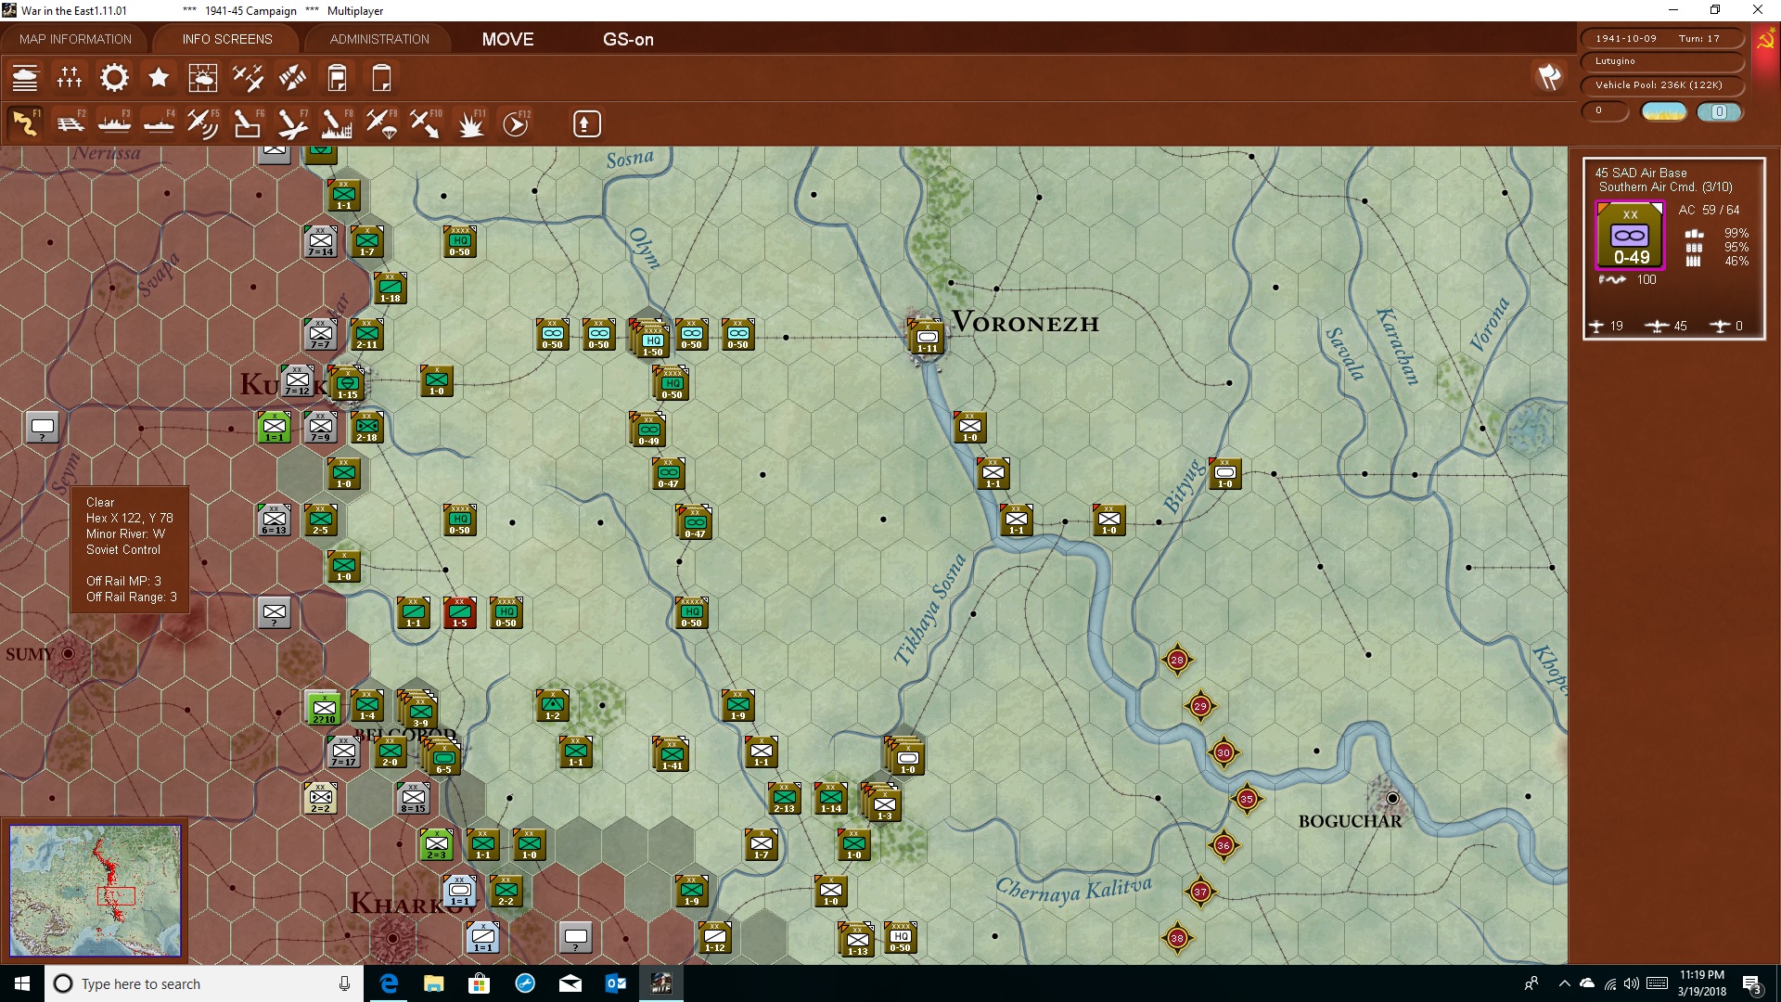Viewport: 1781px width, 1002px height.
Task: Select Bomb City mode F8
Action: (x=337, y=123)
